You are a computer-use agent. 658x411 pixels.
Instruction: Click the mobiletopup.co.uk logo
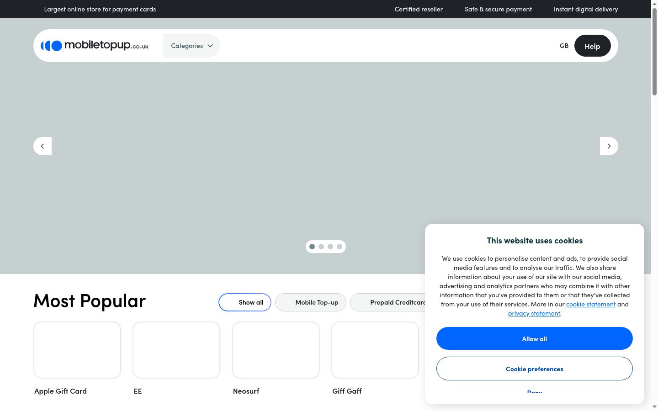click(95, 46)
